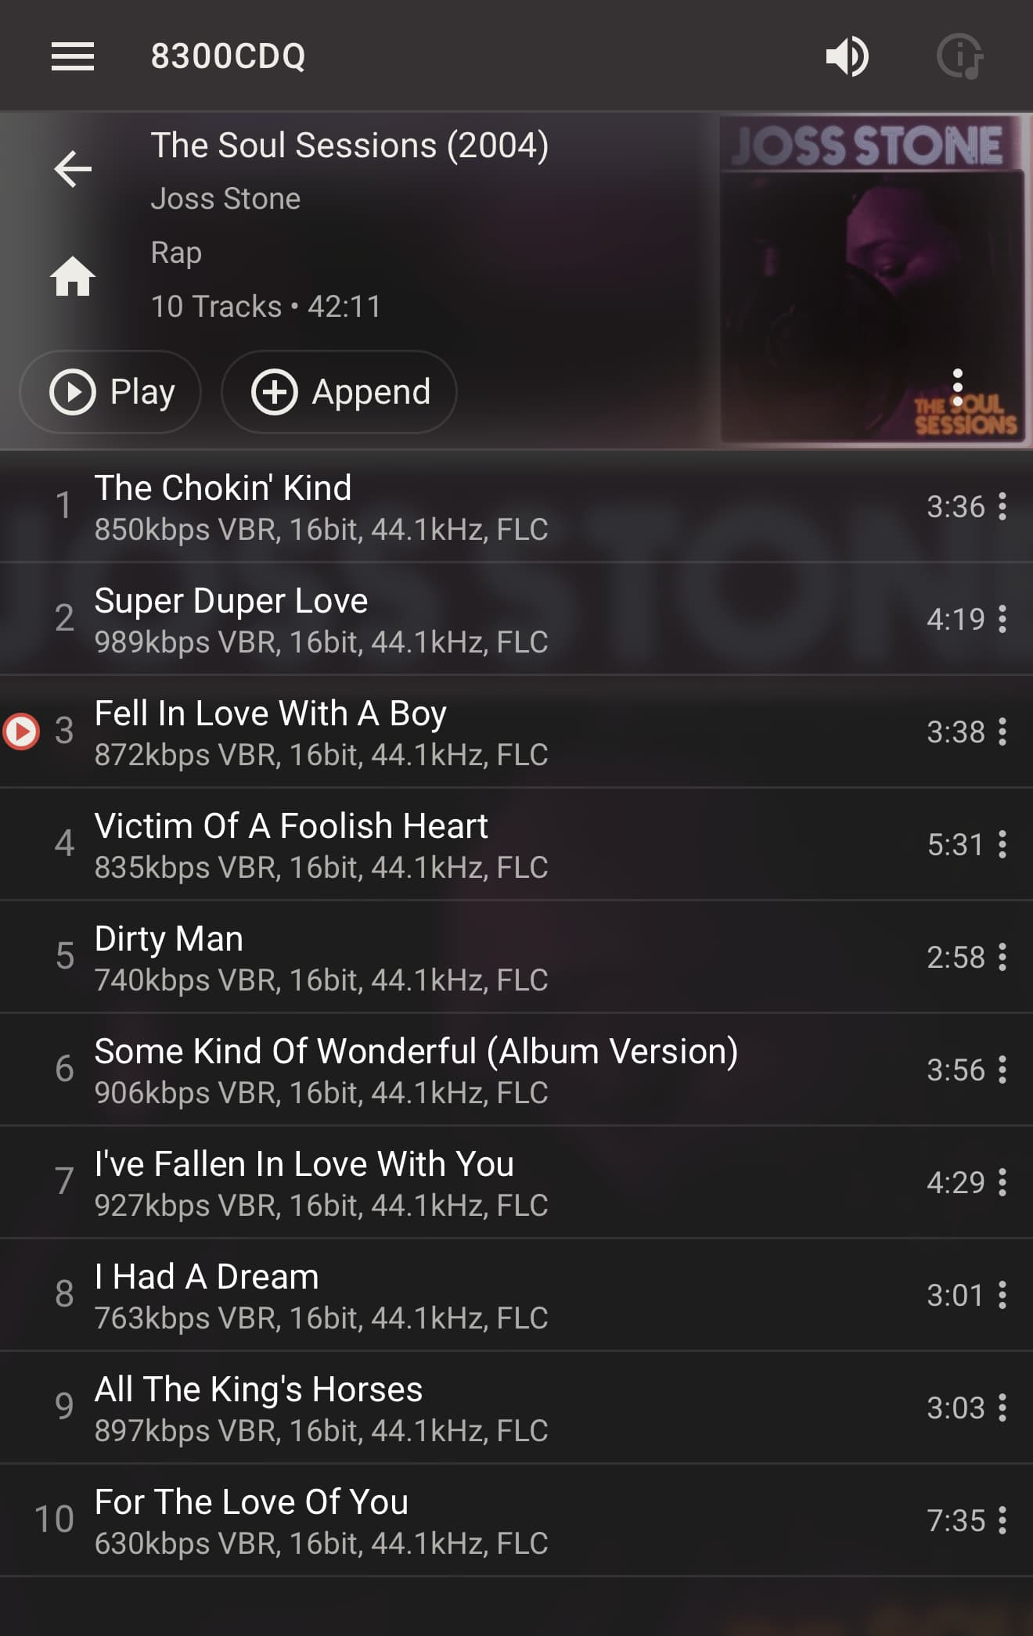Tap the volume speaker icon
Viewport: 1033px width, 1636px height.
click(848, 56)
